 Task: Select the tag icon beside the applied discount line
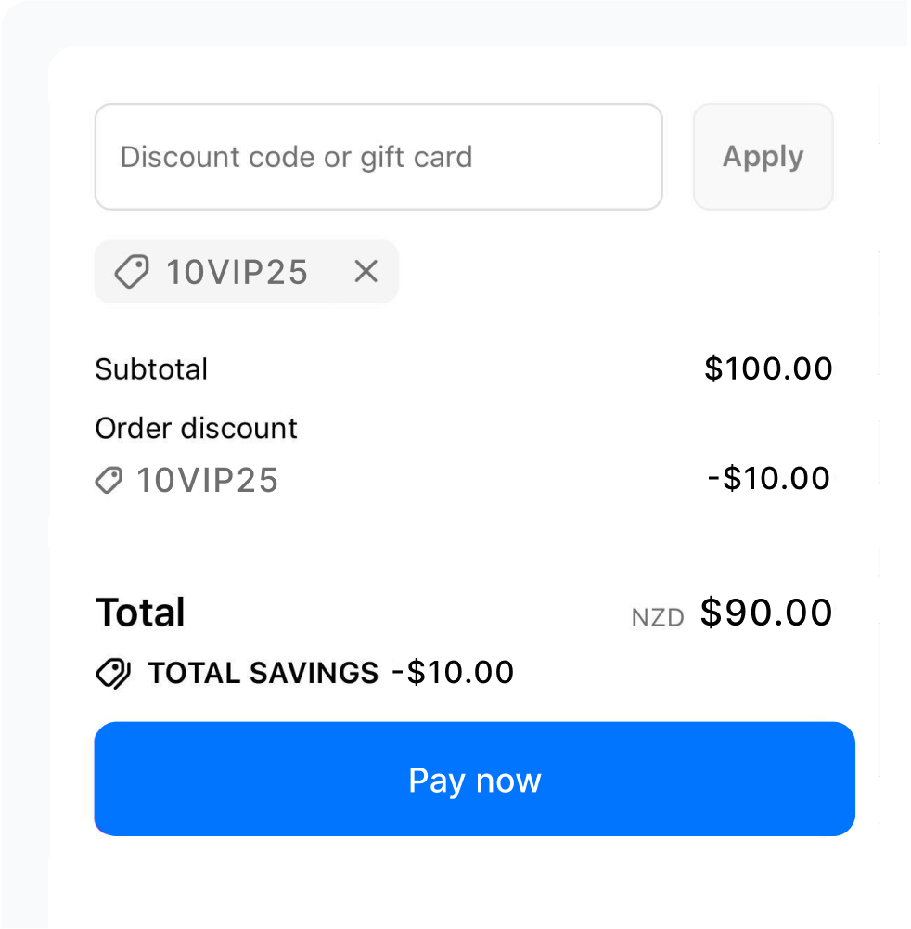click(109, 480)
